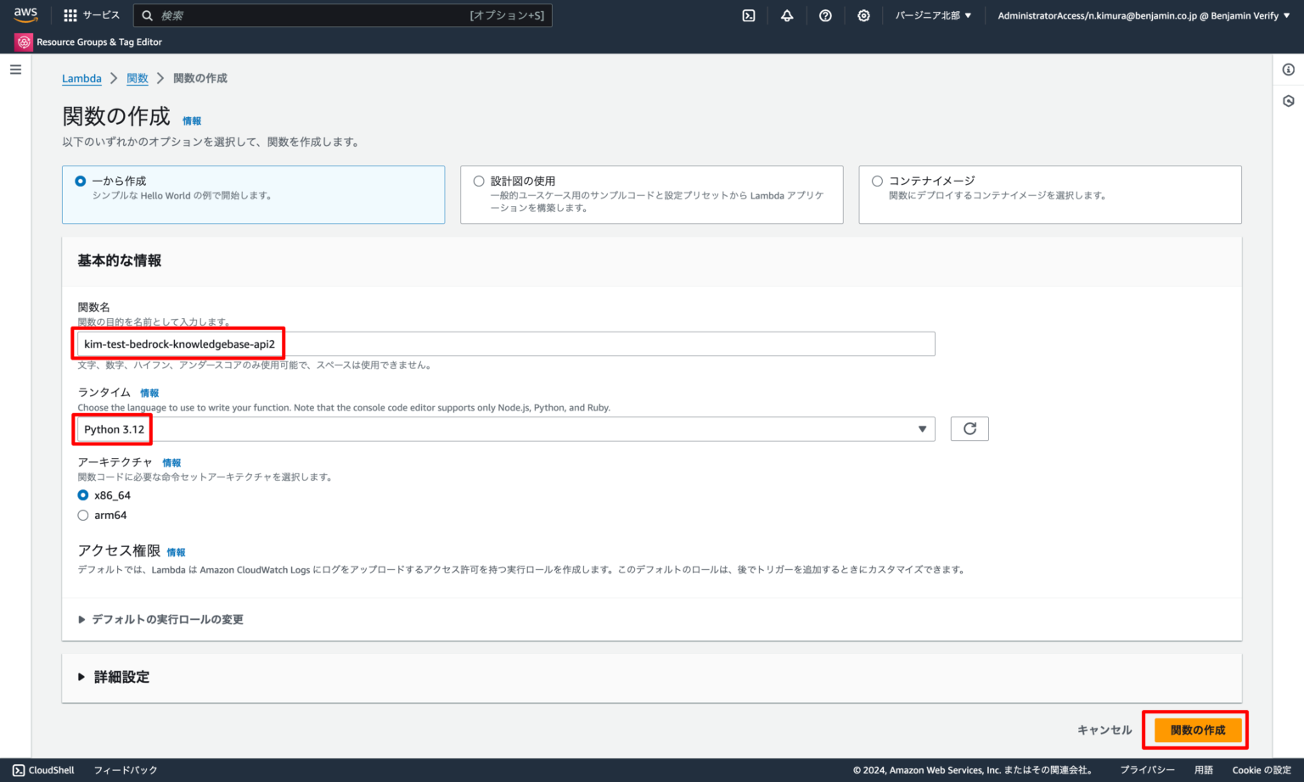Select コンテナイメージ as creation option
Viewport: 1304px width, 782px height.
[877, 181]
